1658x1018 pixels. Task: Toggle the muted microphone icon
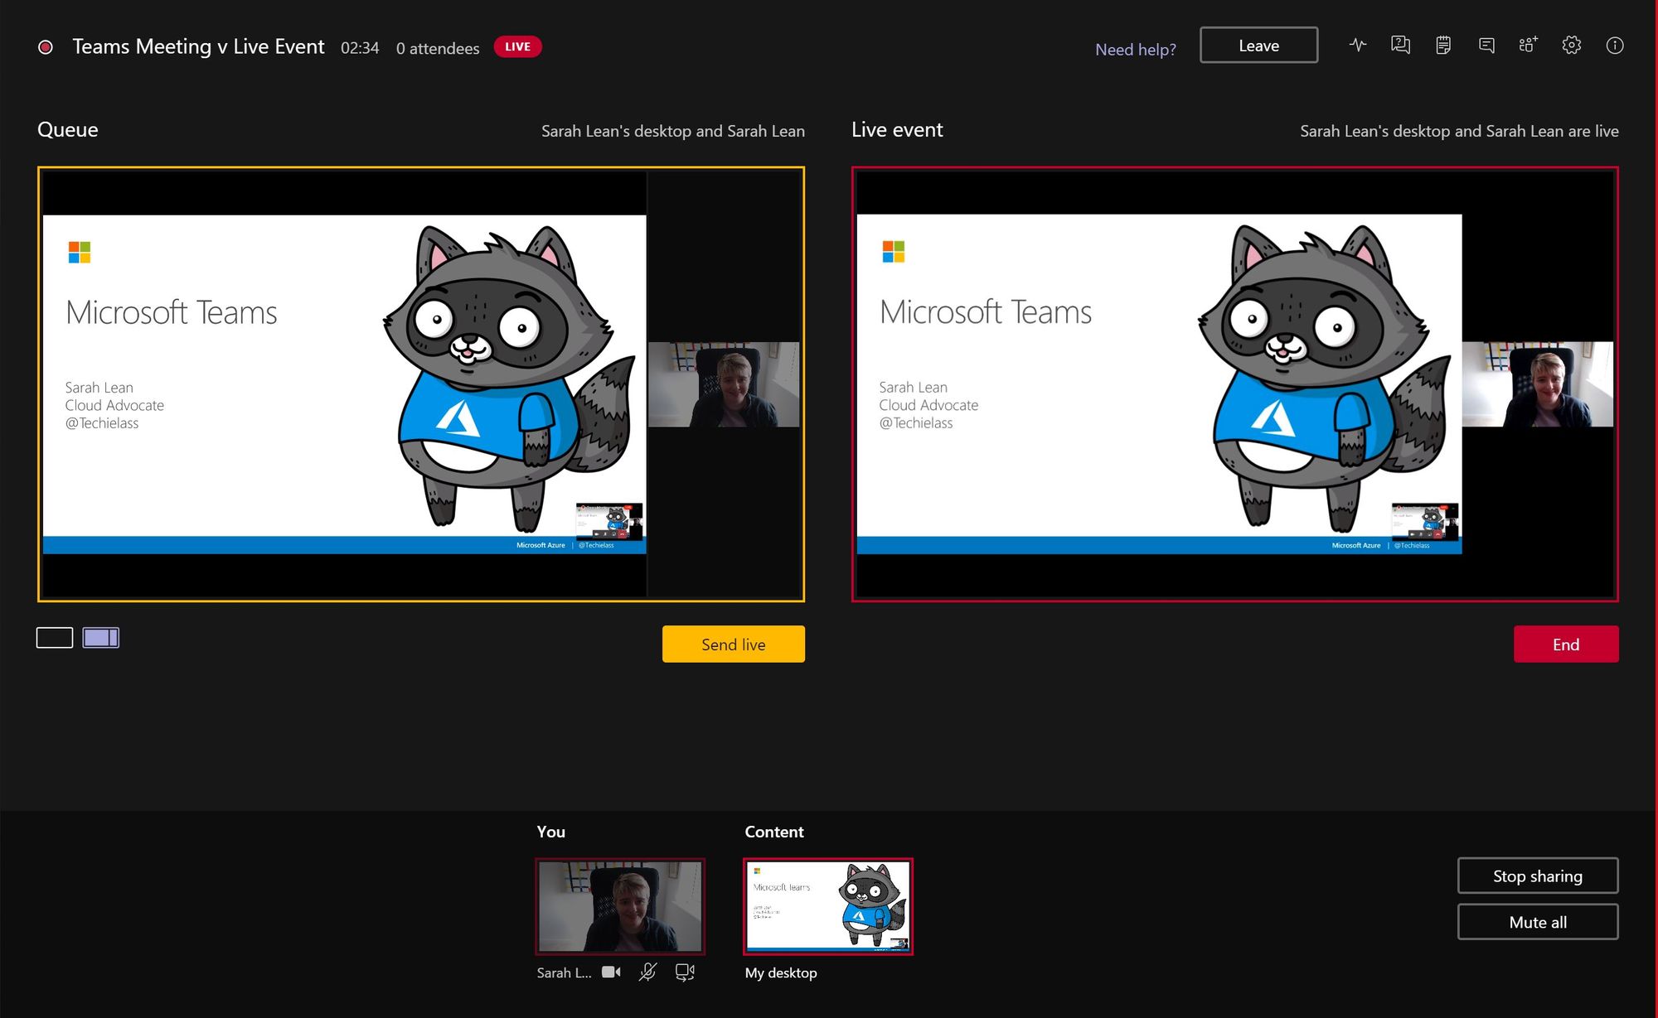648,972
